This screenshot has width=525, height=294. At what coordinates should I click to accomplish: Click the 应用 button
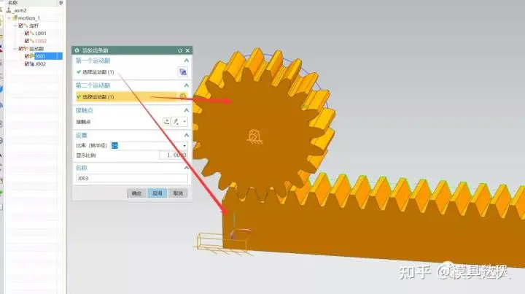coord(157,193)
